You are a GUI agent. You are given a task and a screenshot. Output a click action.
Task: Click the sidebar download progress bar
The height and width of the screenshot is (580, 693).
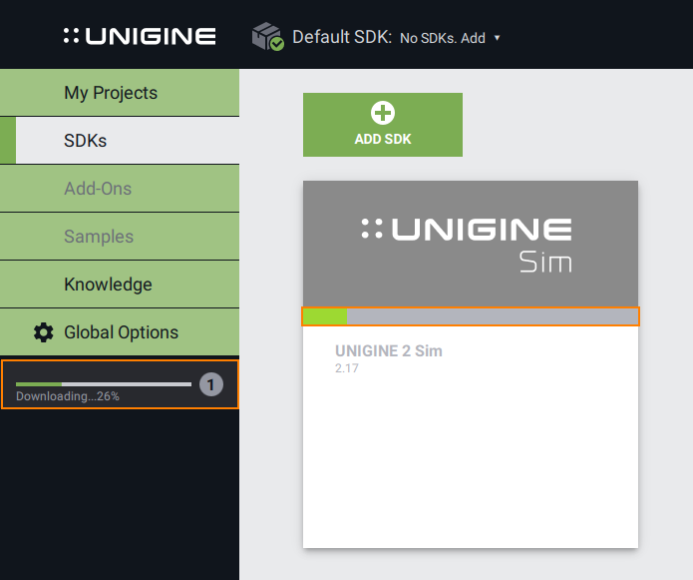pyautogui.click(x=103, y=383)
